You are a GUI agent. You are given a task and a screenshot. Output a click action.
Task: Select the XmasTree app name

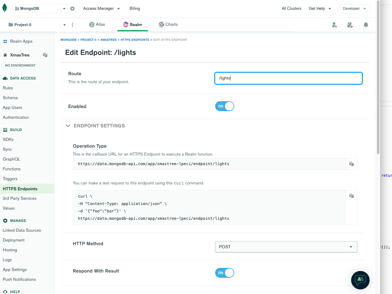[x=20, y=55]
